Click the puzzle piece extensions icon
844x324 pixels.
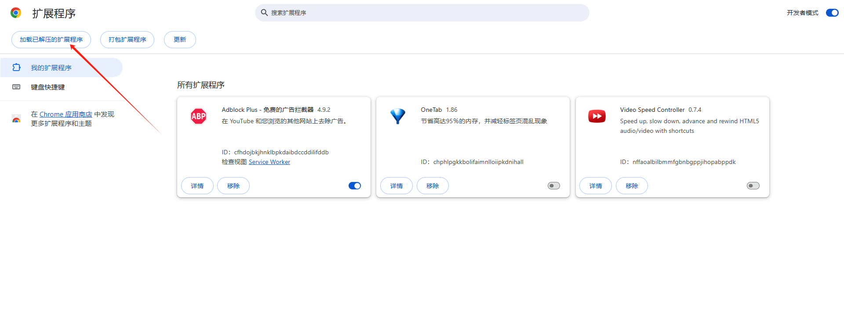[x=16, y=68]
